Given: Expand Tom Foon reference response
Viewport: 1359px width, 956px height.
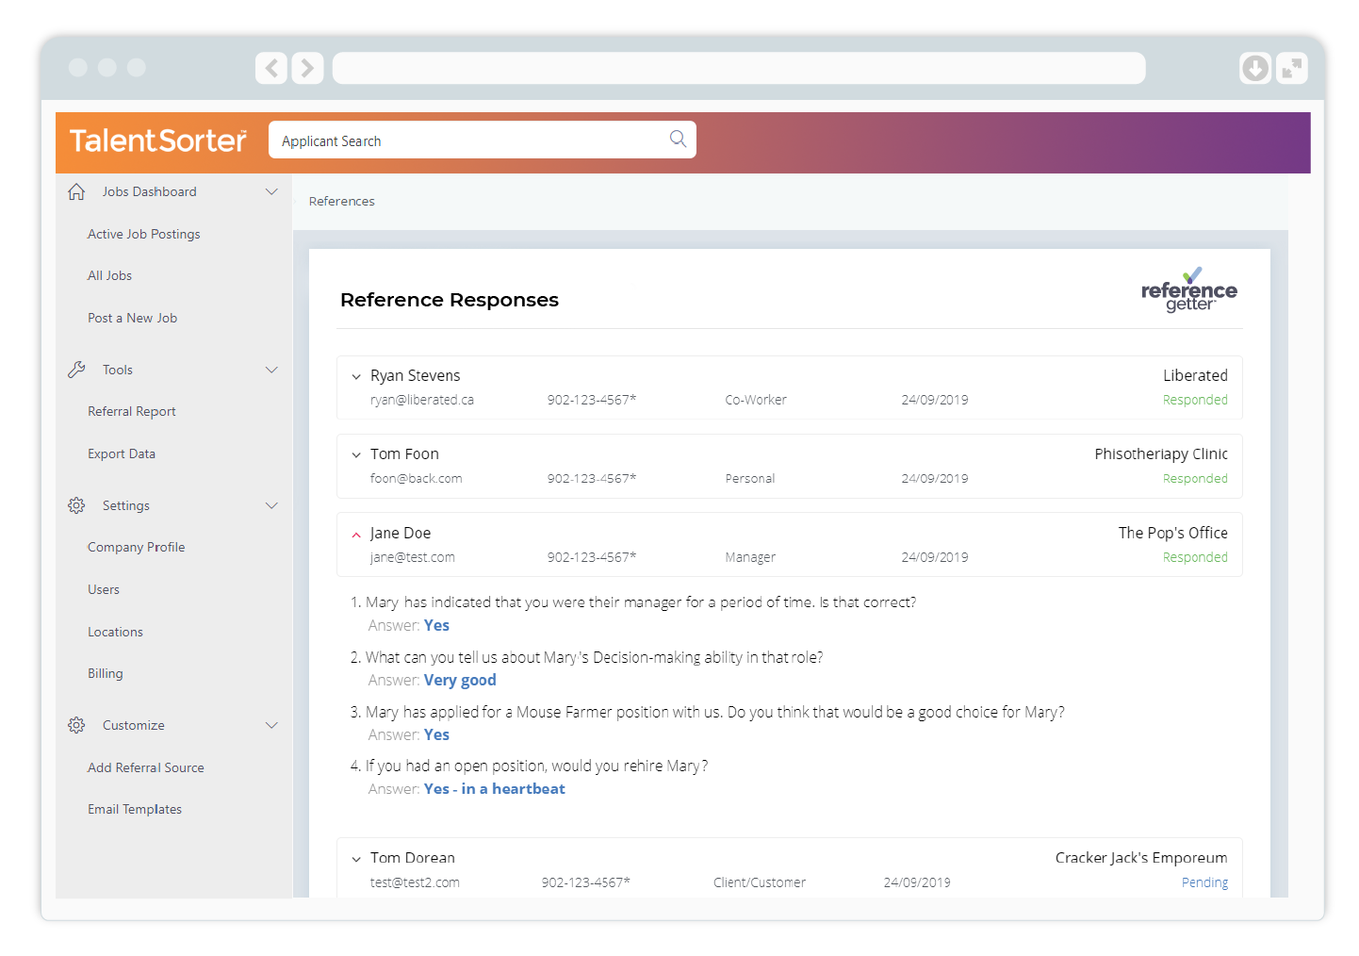Looking at the screenshot, I should (x=356, y=455).
